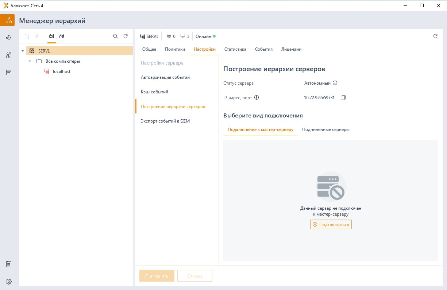Click the Блокхост-Сеть app logo
Image resolution: width=447 pixels, height=290 pixels.
(x=6, y=5)
